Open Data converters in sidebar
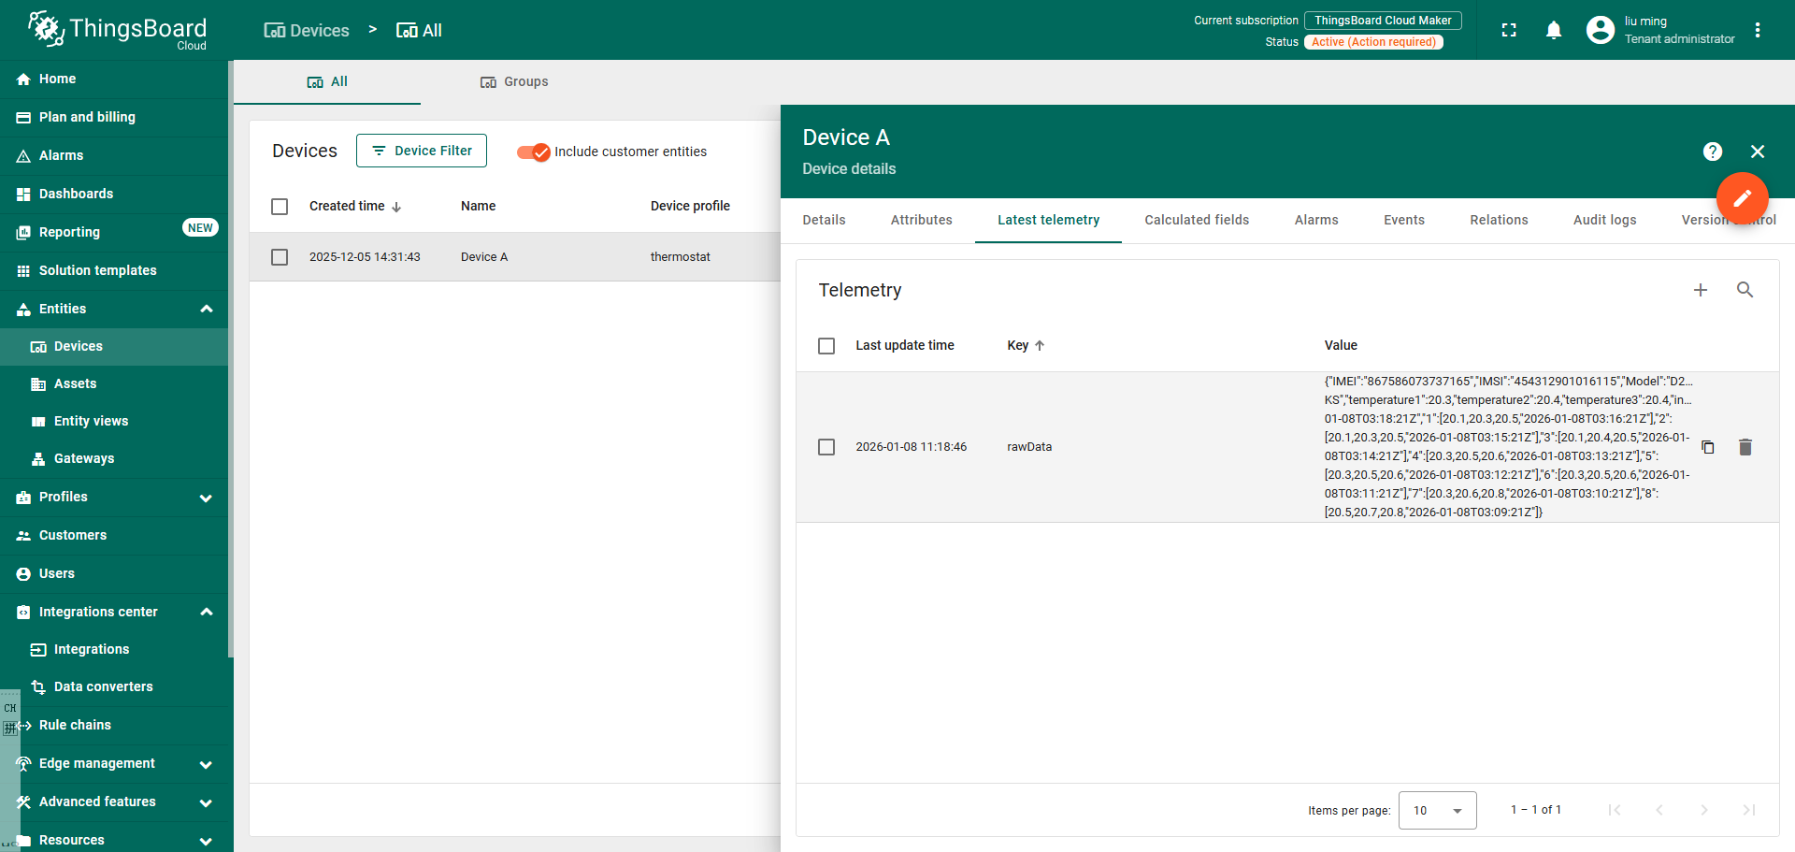This screenshot has width=1795, height=852. [x=114, y=687]
